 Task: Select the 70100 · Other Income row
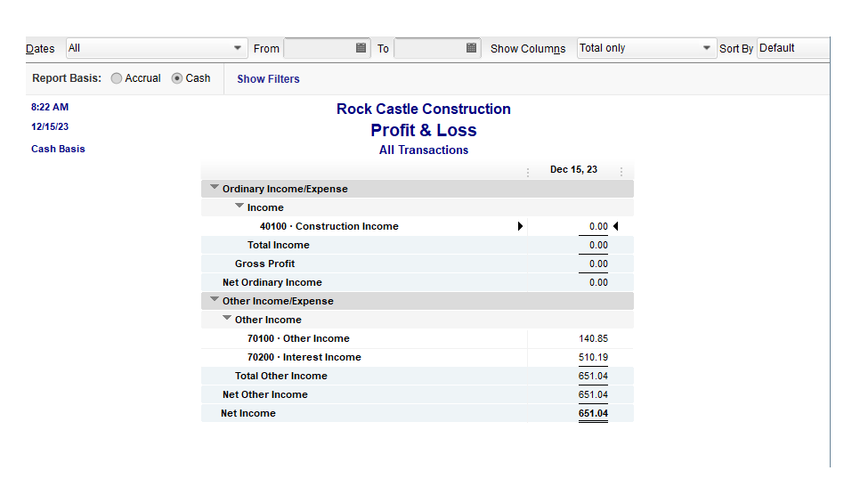[x=418, y=338]
